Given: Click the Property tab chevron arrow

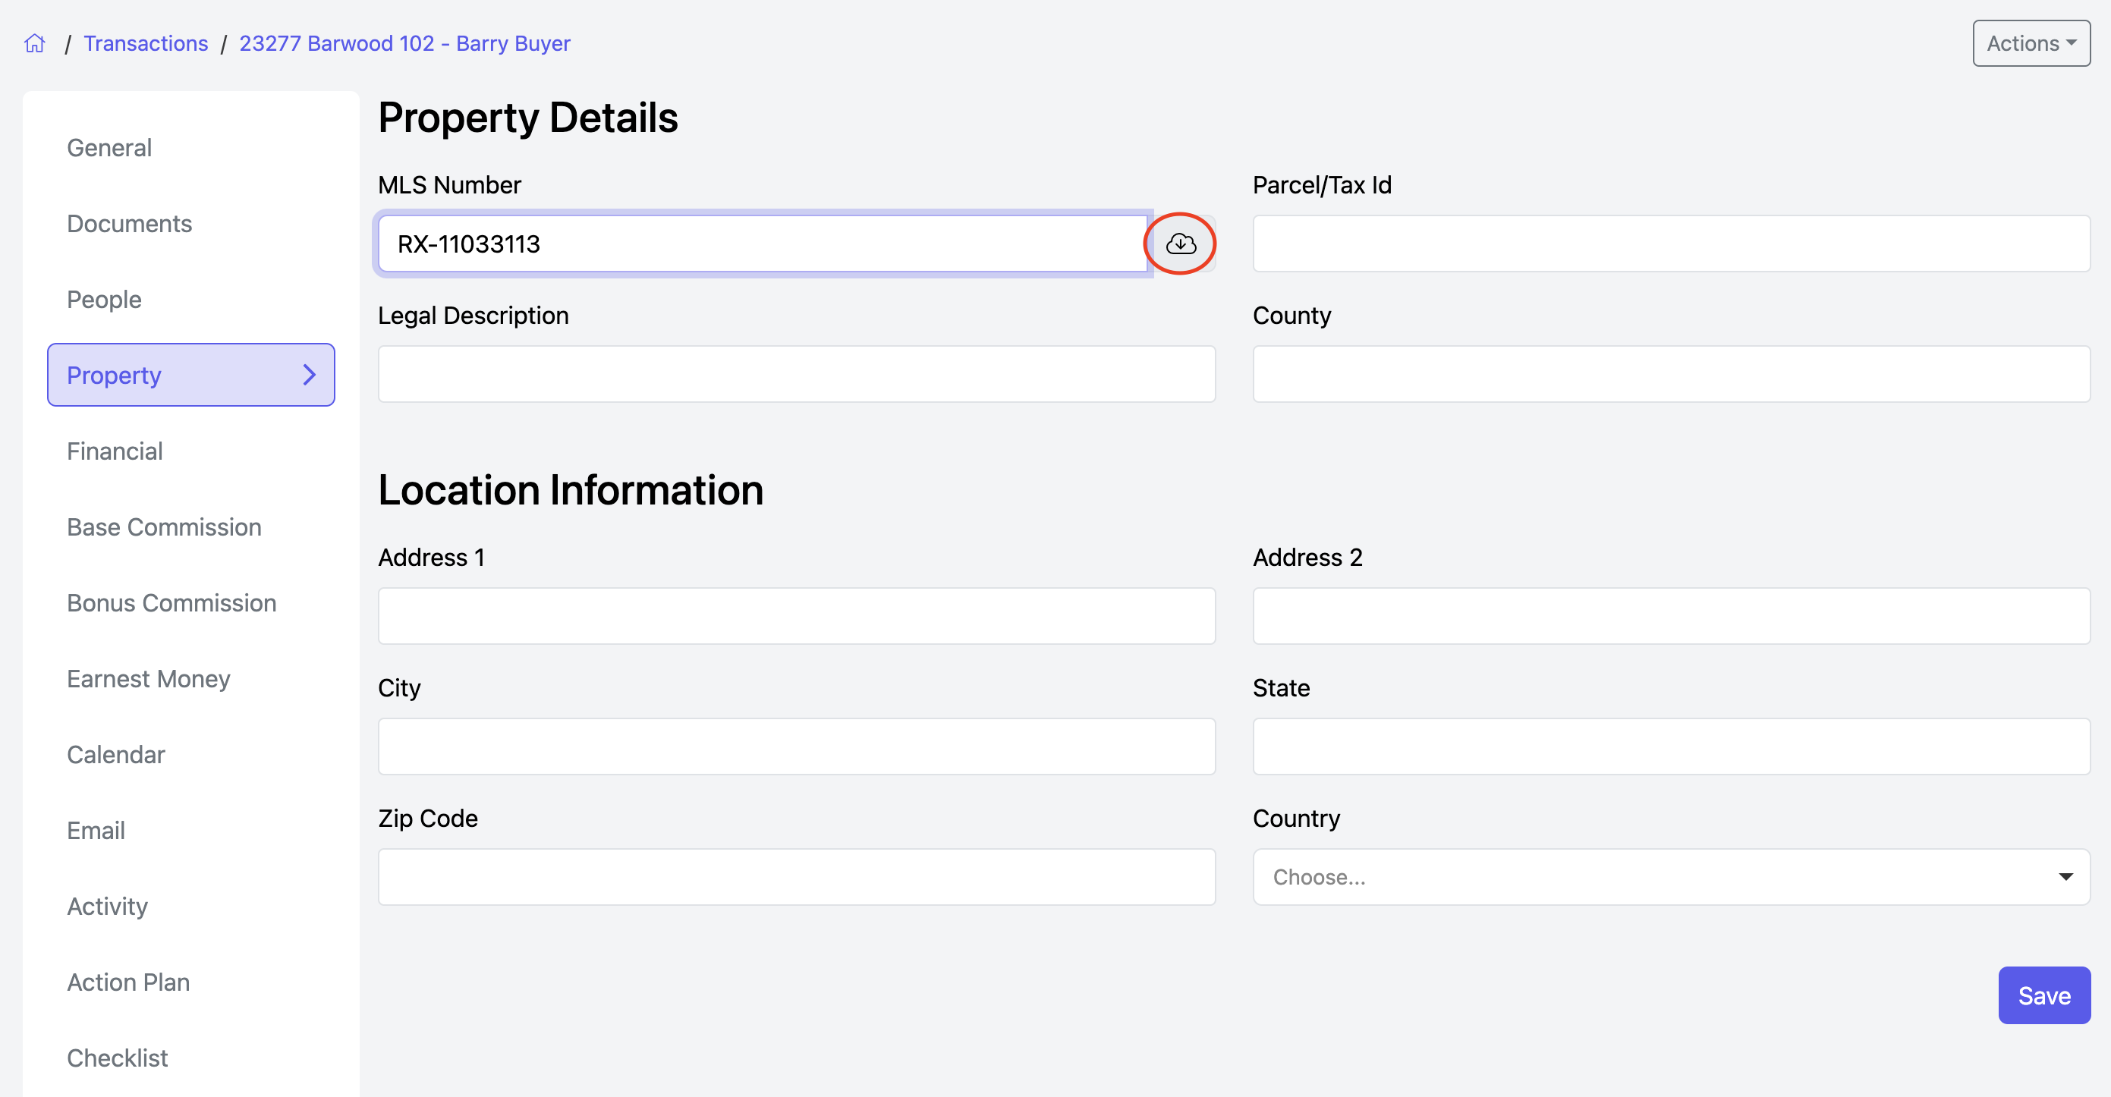Looking at the screenshot, I should click(x=309, y=376).
